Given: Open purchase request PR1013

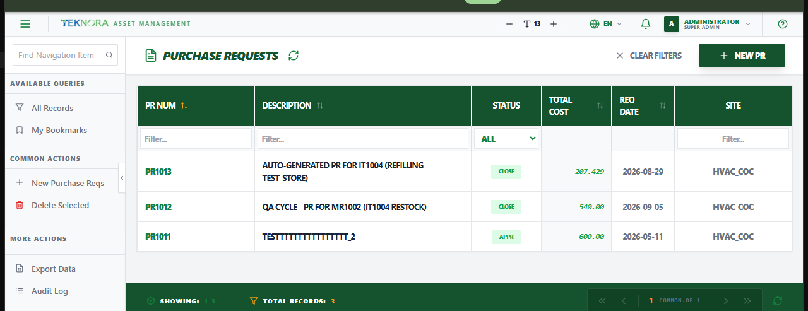Looking at the screenshot, I should [158, 172].
